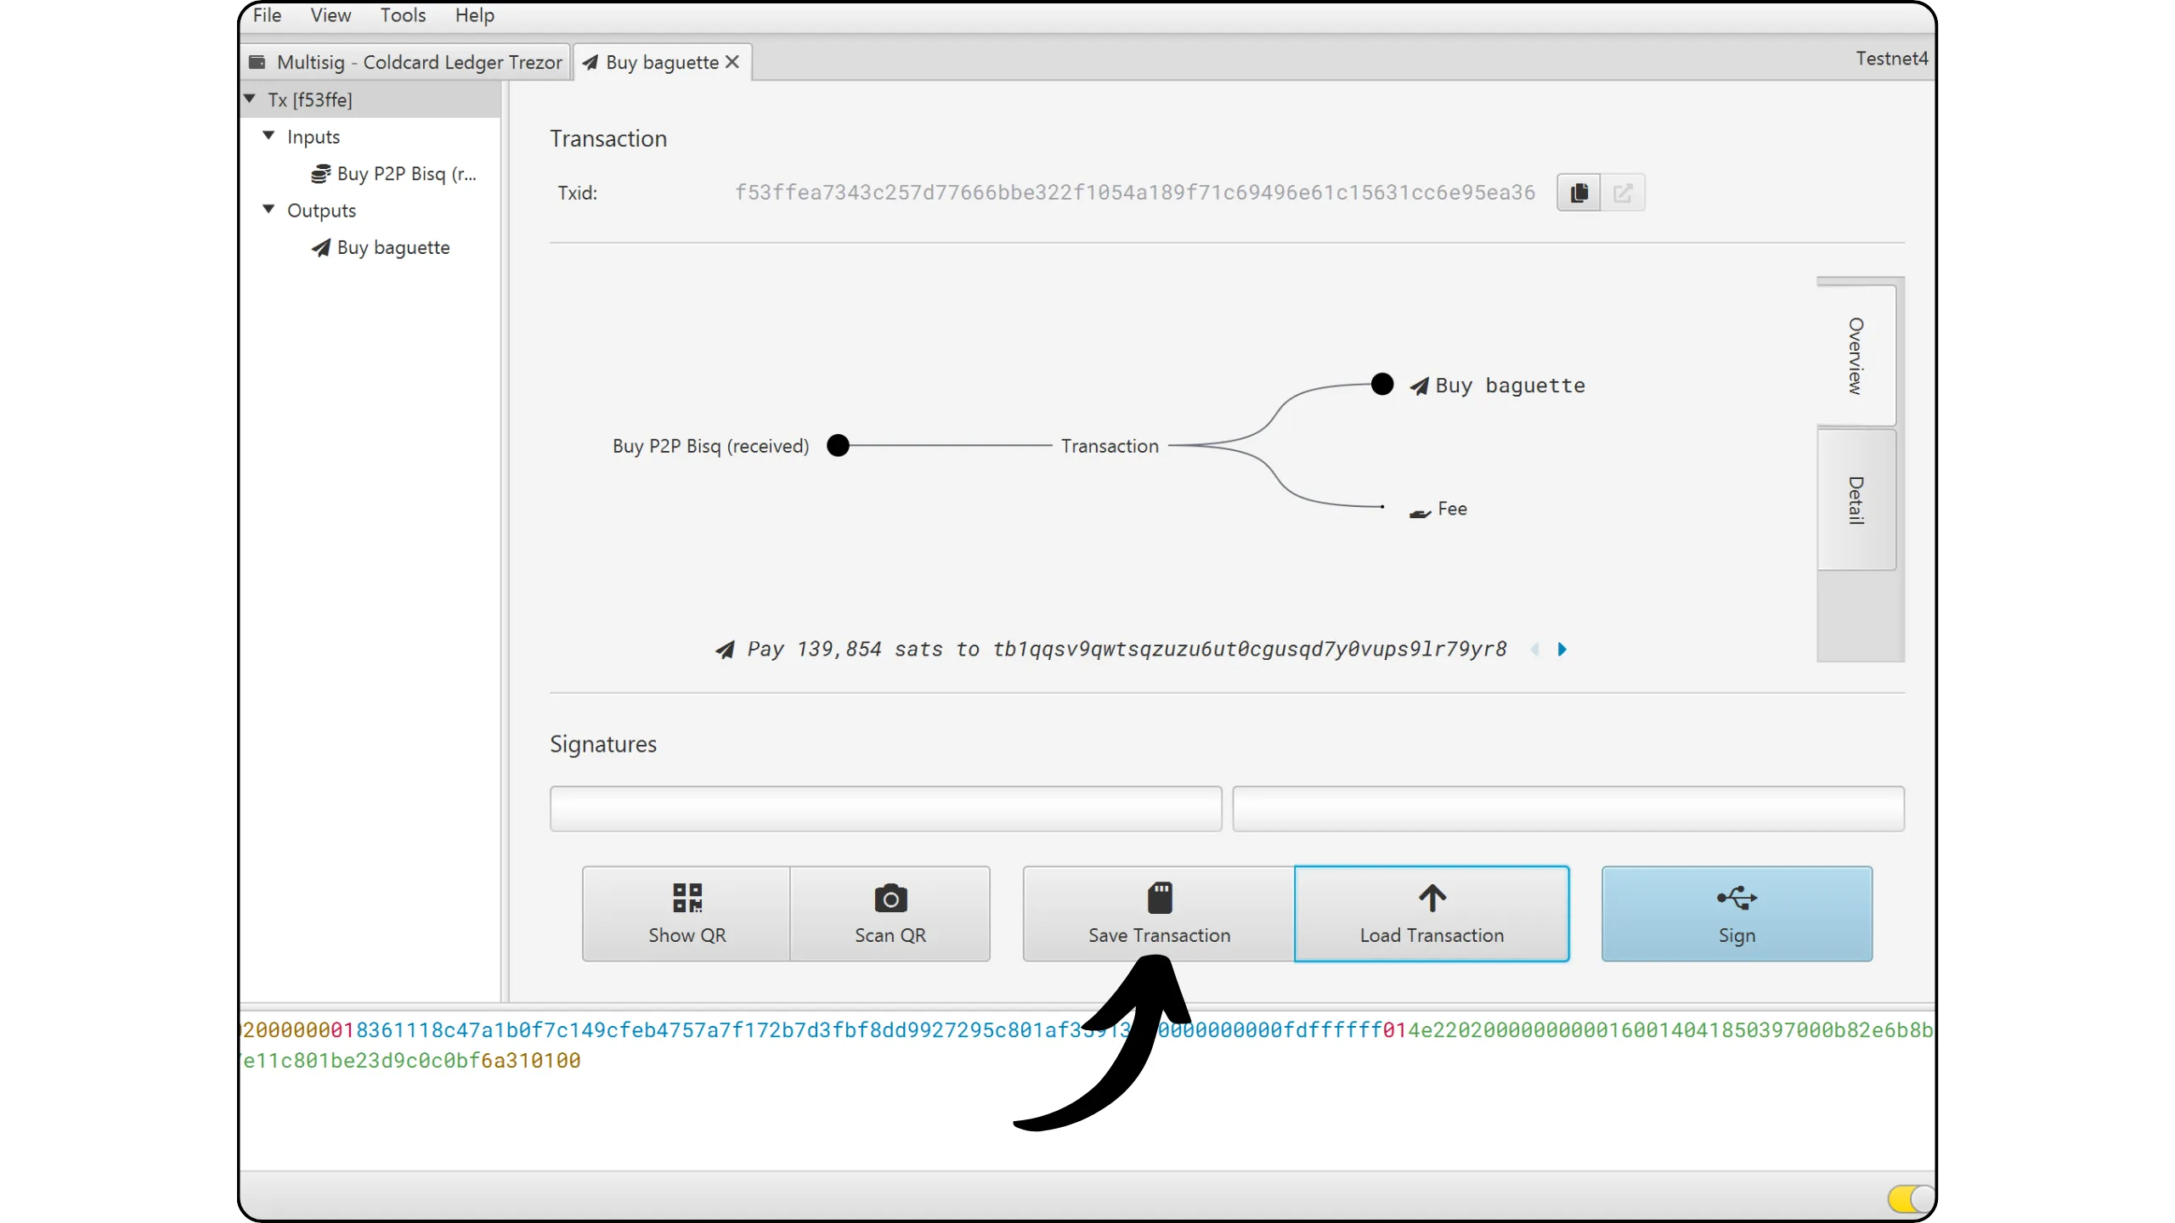
Task: Select Buy baguette output in tree
Action: tap(393, 248)
